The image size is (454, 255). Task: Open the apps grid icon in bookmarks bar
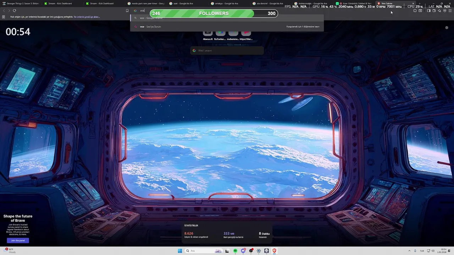tap(4, 17)
